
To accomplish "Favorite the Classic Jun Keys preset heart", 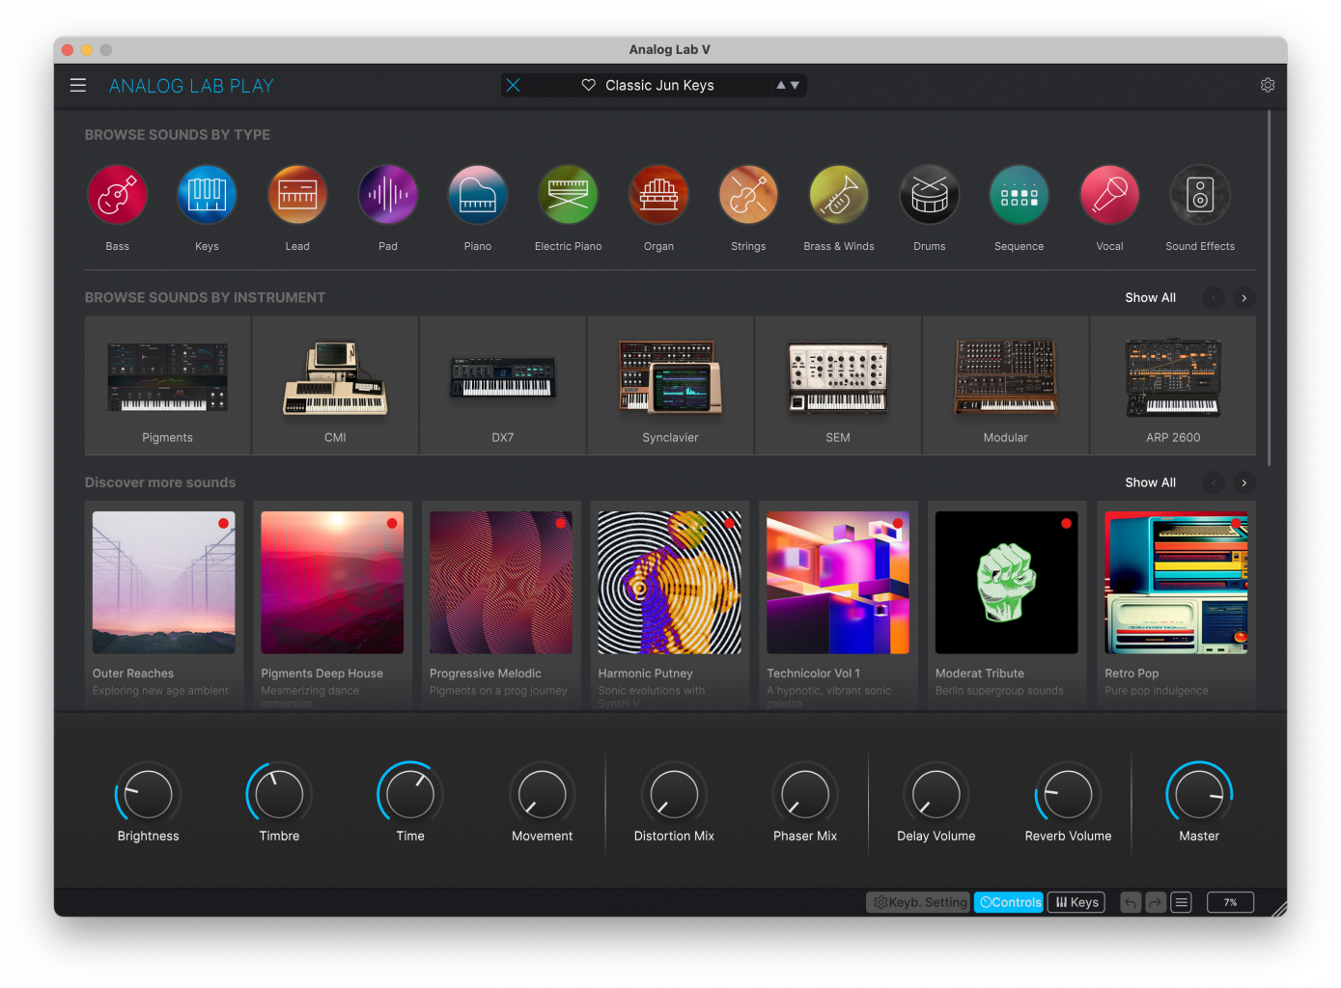I will click(588, 85).
